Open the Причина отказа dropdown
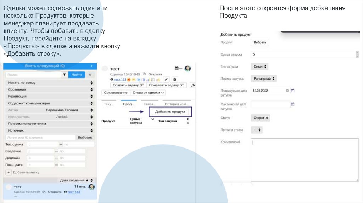363x203 pixels. click(x=257, y=130)
